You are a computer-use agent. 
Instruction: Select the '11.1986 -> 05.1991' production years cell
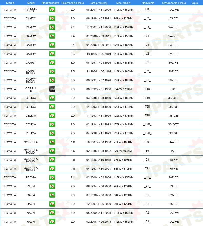[99, 71]
